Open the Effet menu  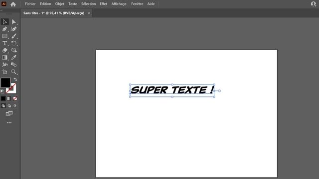(x=103, y=4)
